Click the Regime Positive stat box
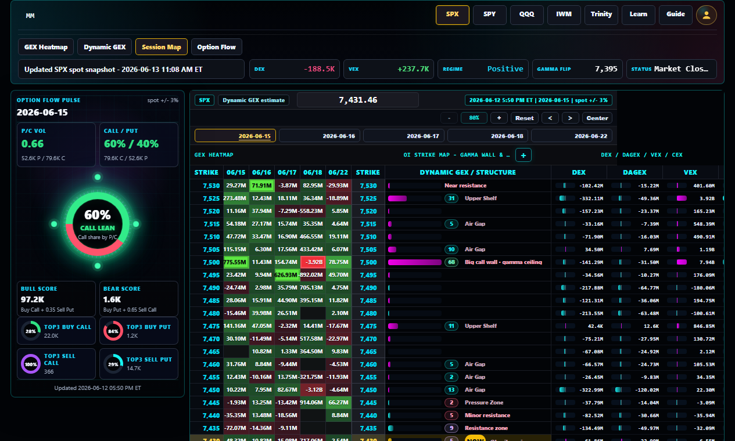 [x=483, y=69]
